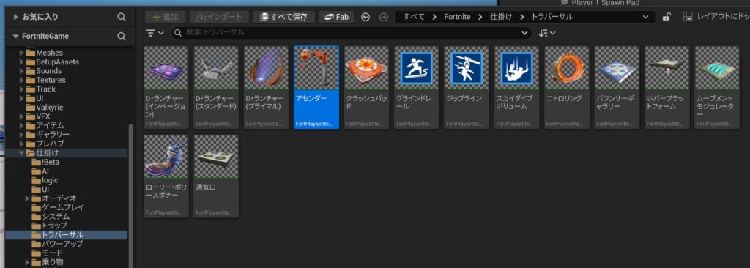Expand the VFX folder
Image resolution: width=750 pixels, height=268 pixels.
point(21,116)
